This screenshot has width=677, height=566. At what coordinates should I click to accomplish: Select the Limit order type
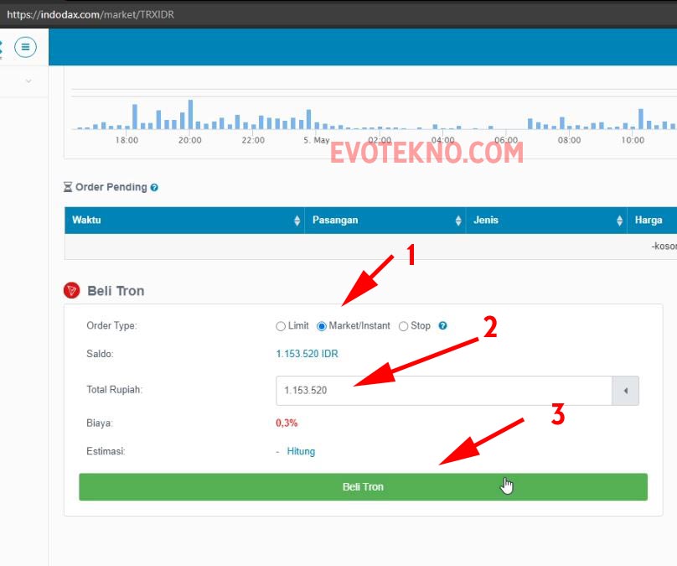[281, 326]
